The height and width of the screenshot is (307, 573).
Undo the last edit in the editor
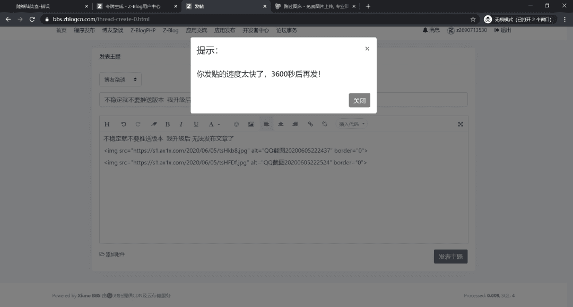[x=125, y=124]
